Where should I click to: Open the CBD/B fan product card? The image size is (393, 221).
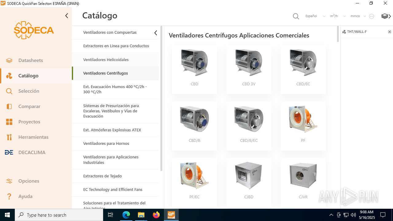pyautogui.click(x=194, y=126)
